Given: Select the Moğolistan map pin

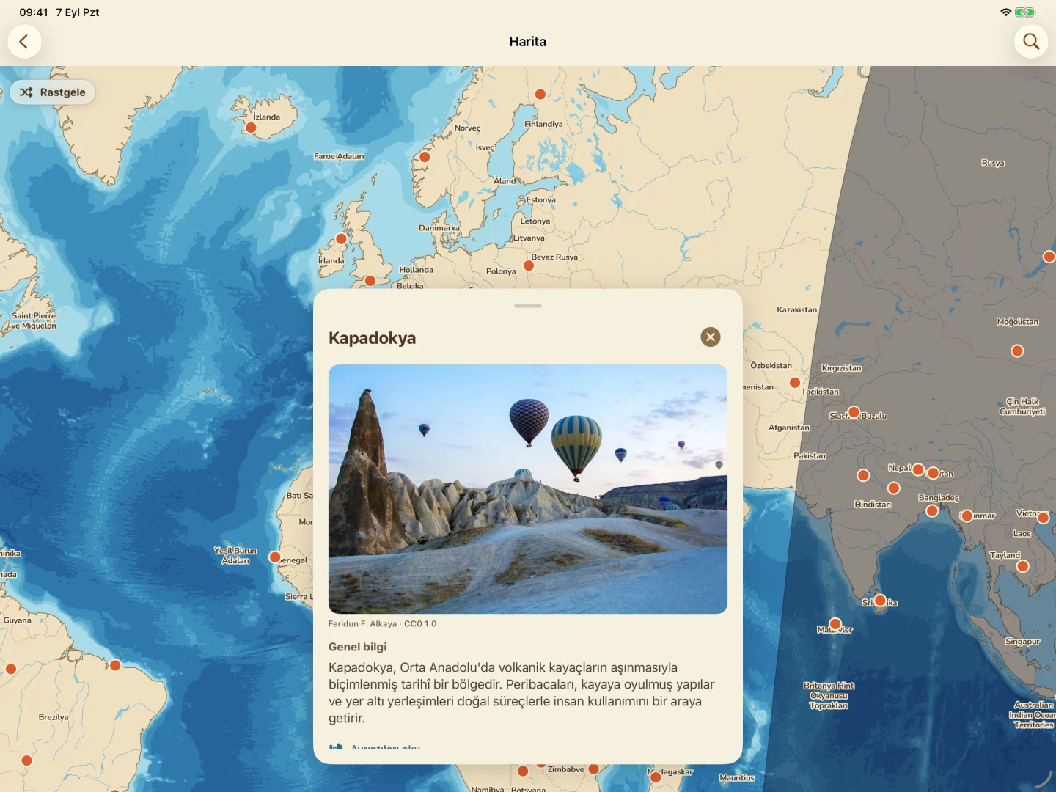Looking at the screenshot, I should (1017, 351).
